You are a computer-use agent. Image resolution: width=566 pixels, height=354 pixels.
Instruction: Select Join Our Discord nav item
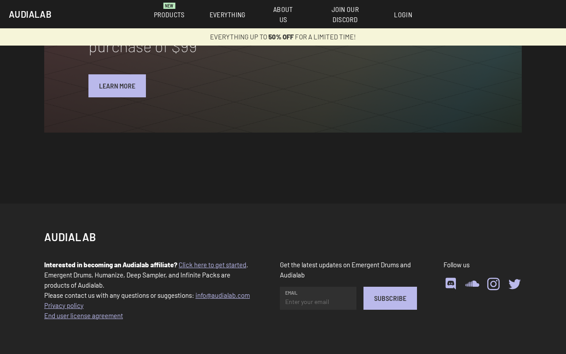pyautogui.click(x=345, y=15)
